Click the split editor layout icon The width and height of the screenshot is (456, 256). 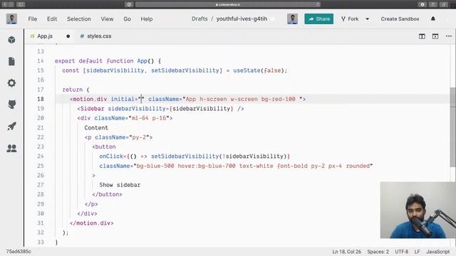[x=422, y=36]
